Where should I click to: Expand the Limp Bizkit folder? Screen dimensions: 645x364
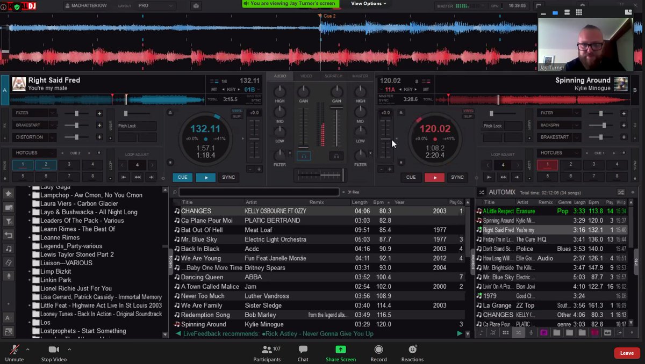click(x=30, y=272)
